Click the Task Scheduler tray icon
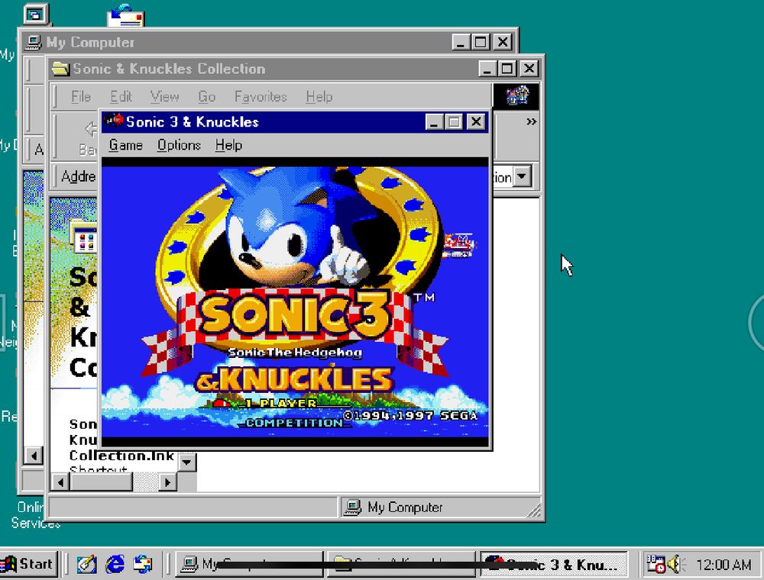The width and height of the screenshot is (764, 580). coord(656,565)
